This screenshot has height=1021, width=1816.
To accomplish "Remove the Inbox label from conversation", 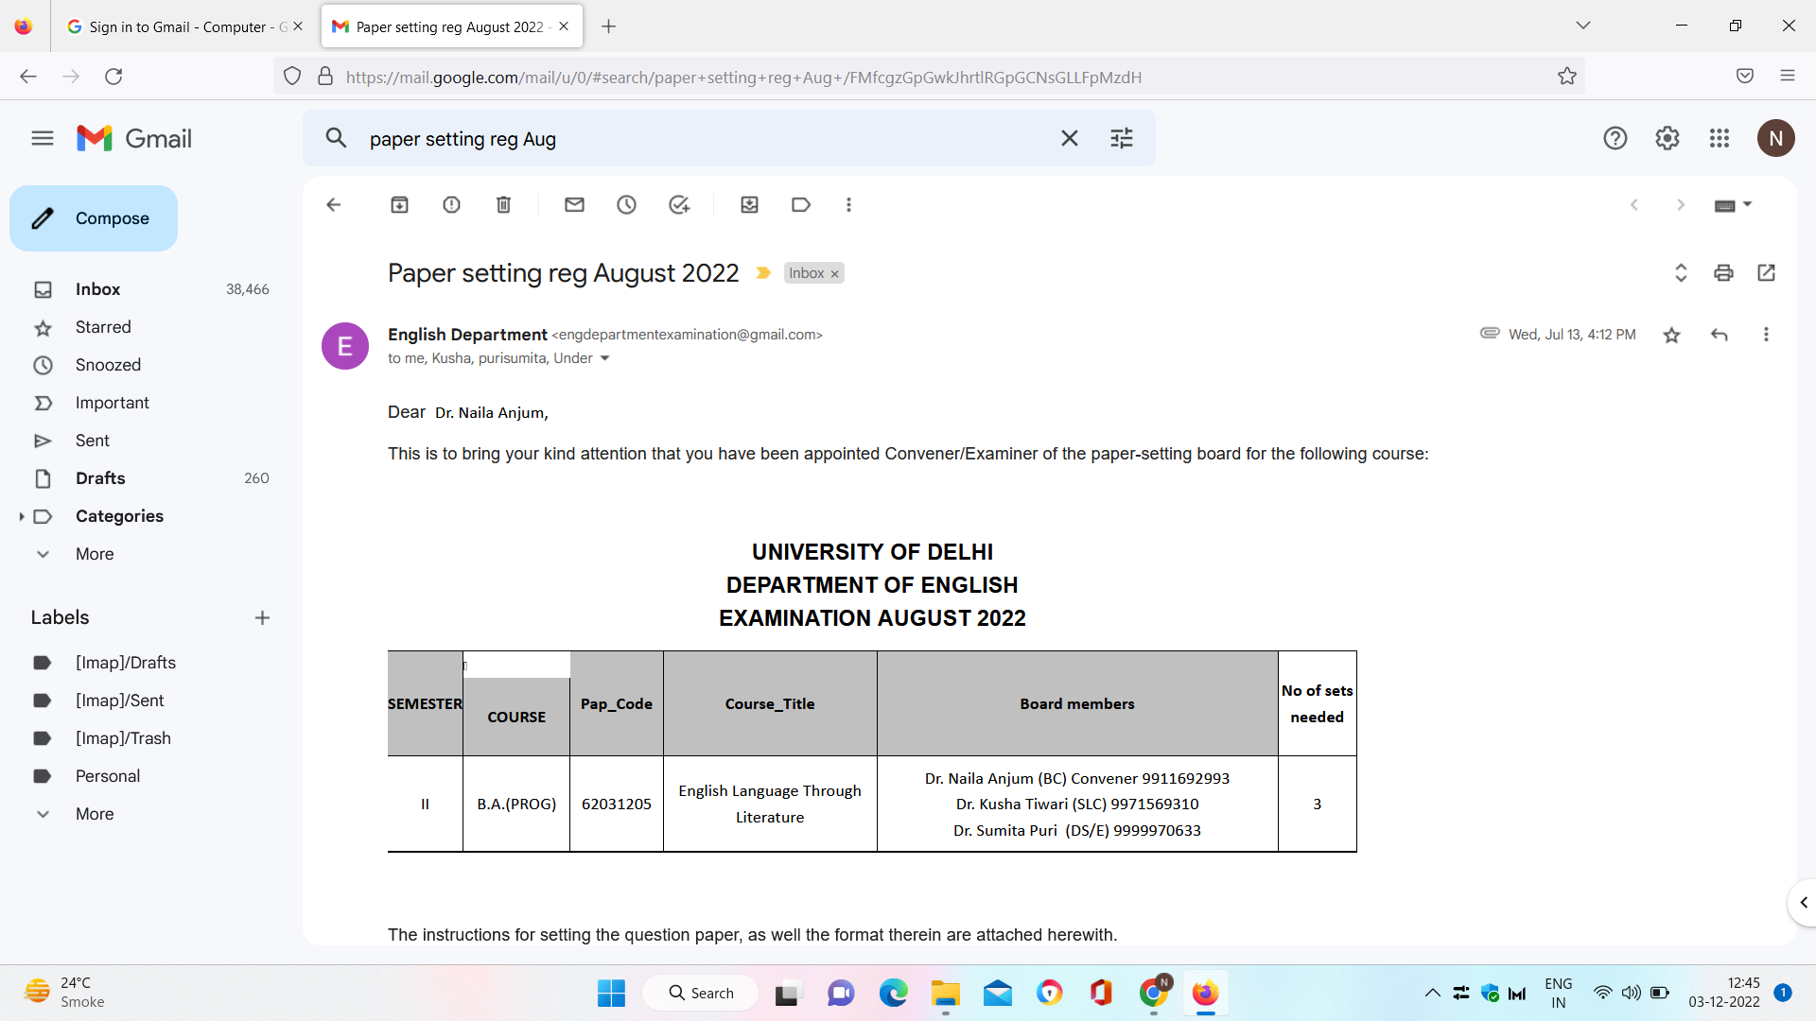I will tap(834, 274).
